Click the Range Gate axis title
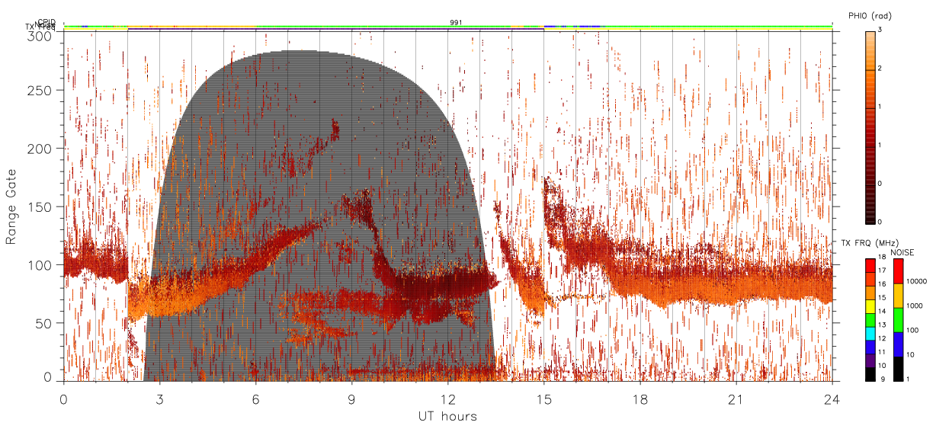936x432 pixels. pyautogui.click(x=11, y=208)
